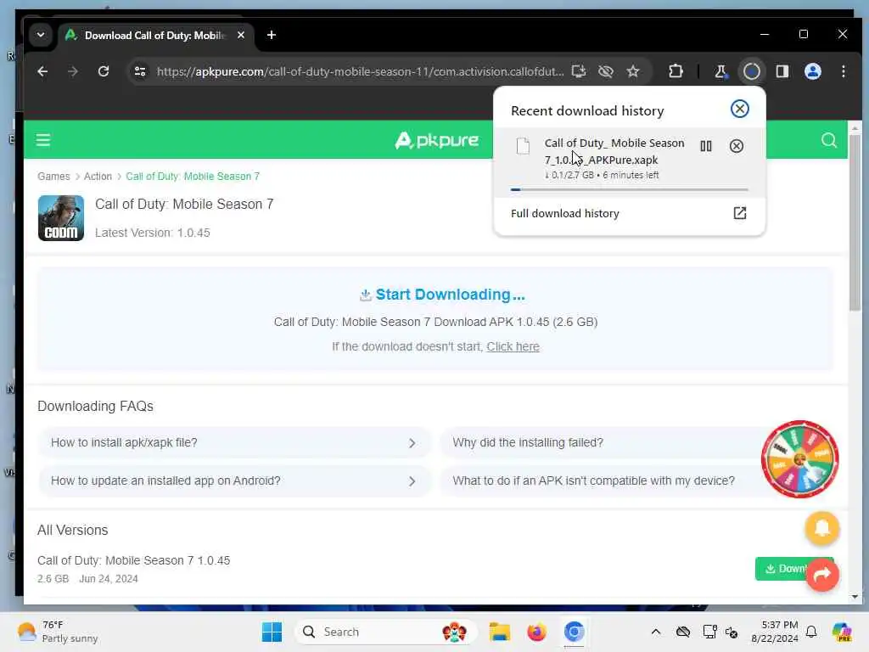Image resolution: width=869 pixels, height=652 pixels.
Task: Expand 'How to install apk/xapk file?' FAQ
Action: (234, 442)
